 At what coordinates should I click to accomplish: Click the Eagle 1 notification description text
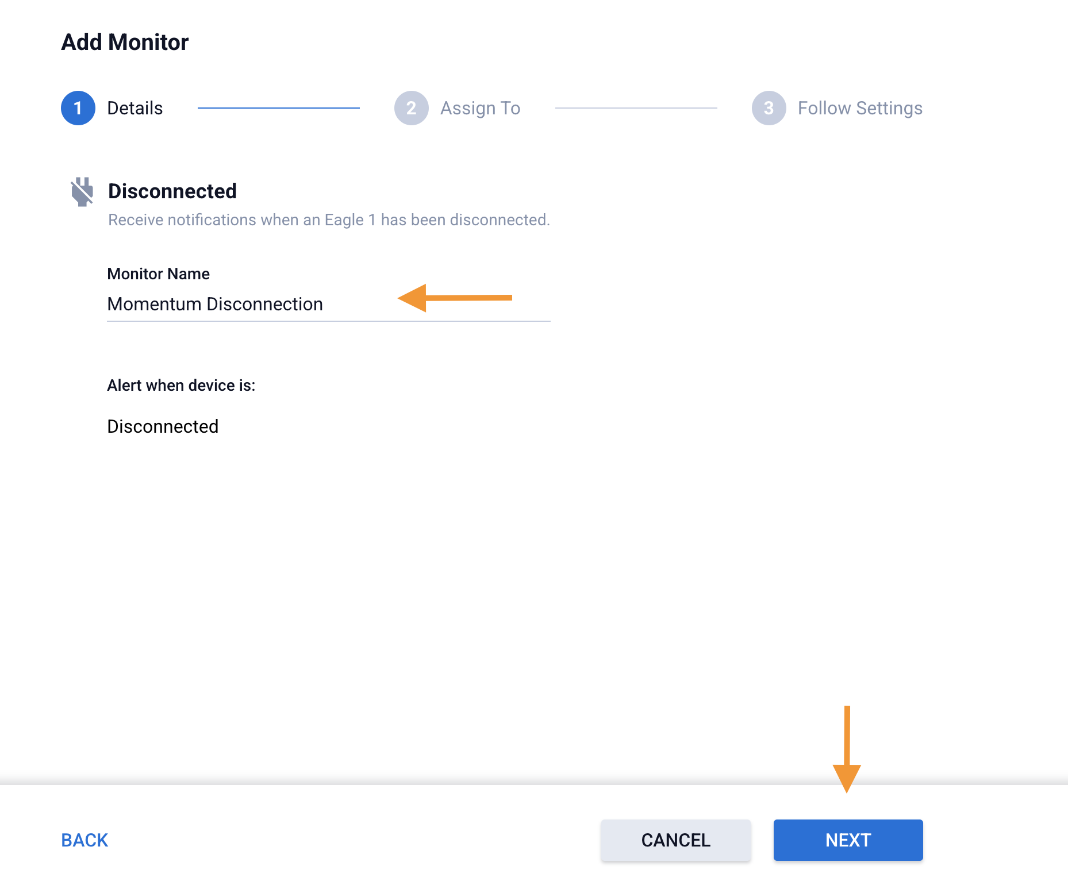coord(329,220)
